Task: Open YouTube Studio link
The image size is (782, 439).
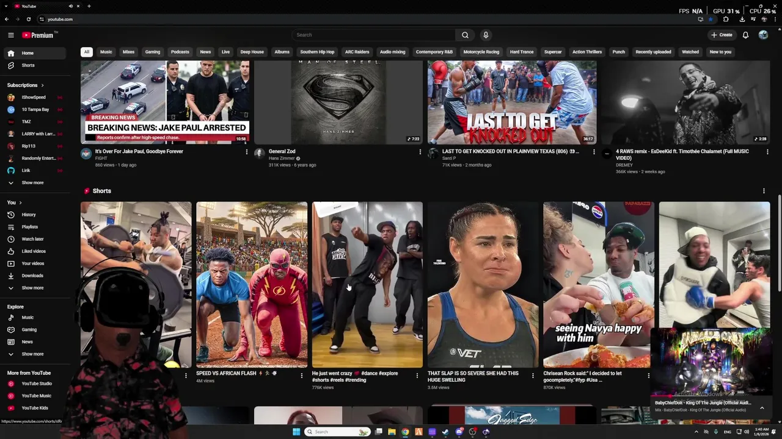Action: click(34, 384)
